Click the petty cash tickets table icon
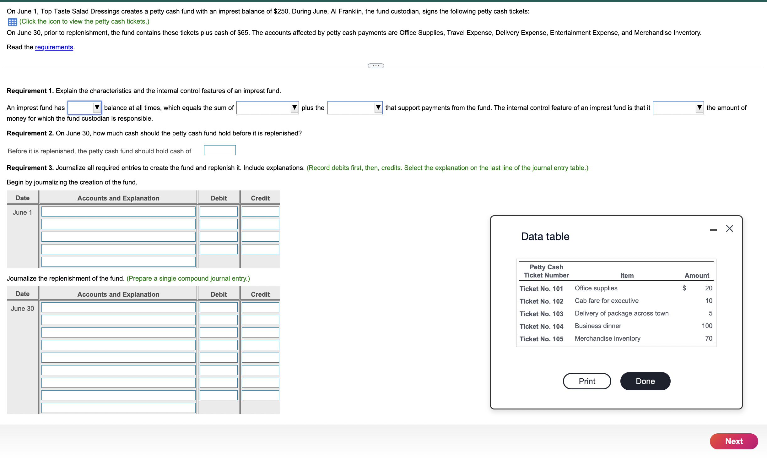This screenshot has height=461, width=767. pyautogui.click(x=12, y=22)
